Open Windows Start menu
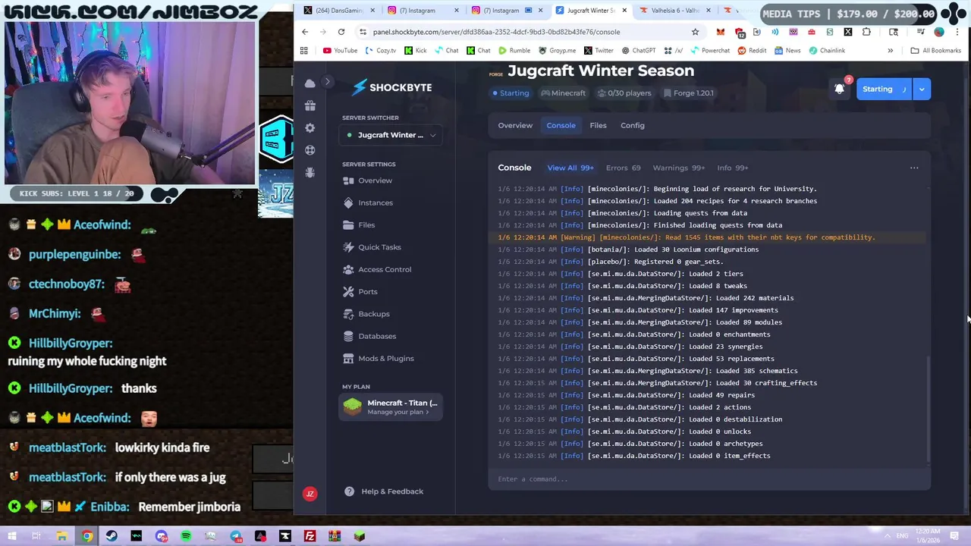The image size is (971, 546). tap(12, 536)
